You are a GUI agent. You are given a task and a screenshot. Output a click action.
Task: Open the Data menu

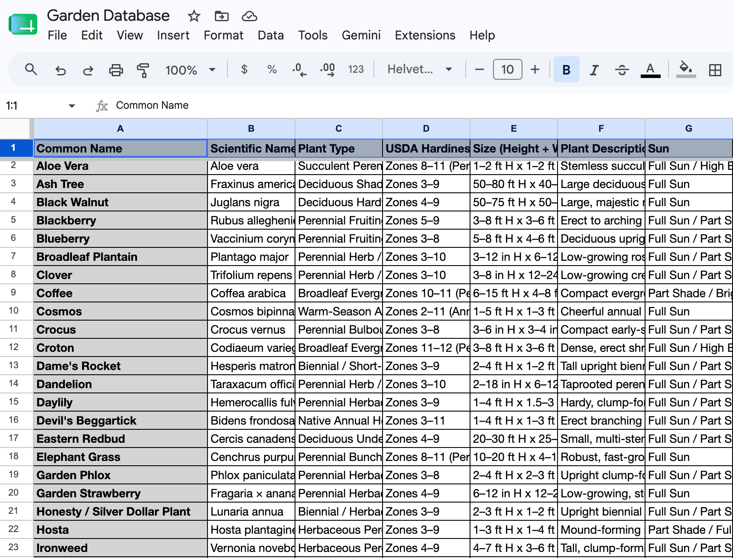click(x=271, y=35)
